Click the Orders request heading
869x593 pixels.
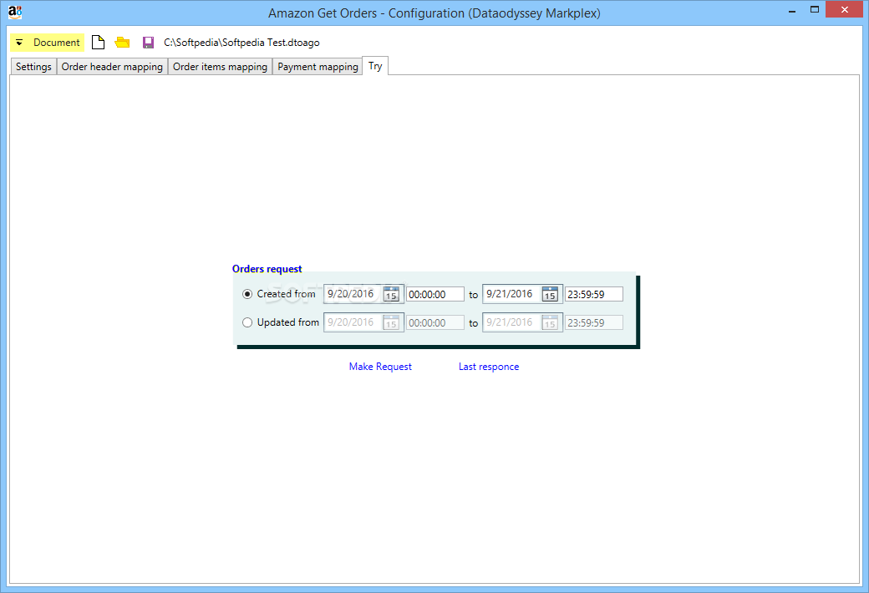coord(267,269)
